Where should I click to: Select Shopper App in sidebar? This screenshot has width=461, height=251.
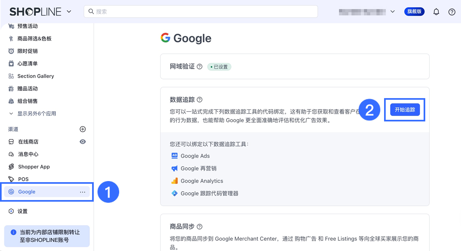click(34, 167)
